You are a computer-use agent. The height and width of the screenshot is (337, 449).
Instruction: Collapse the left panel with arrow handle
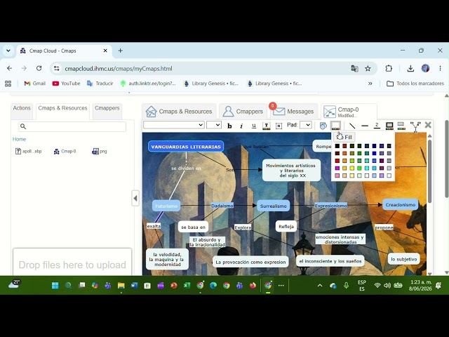135,198
